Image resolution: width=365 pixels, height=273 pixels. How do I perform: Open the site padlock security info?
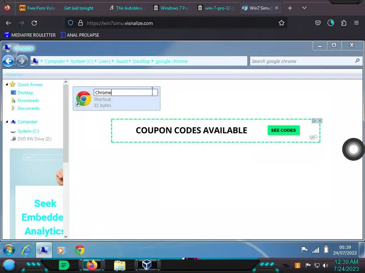81,23
